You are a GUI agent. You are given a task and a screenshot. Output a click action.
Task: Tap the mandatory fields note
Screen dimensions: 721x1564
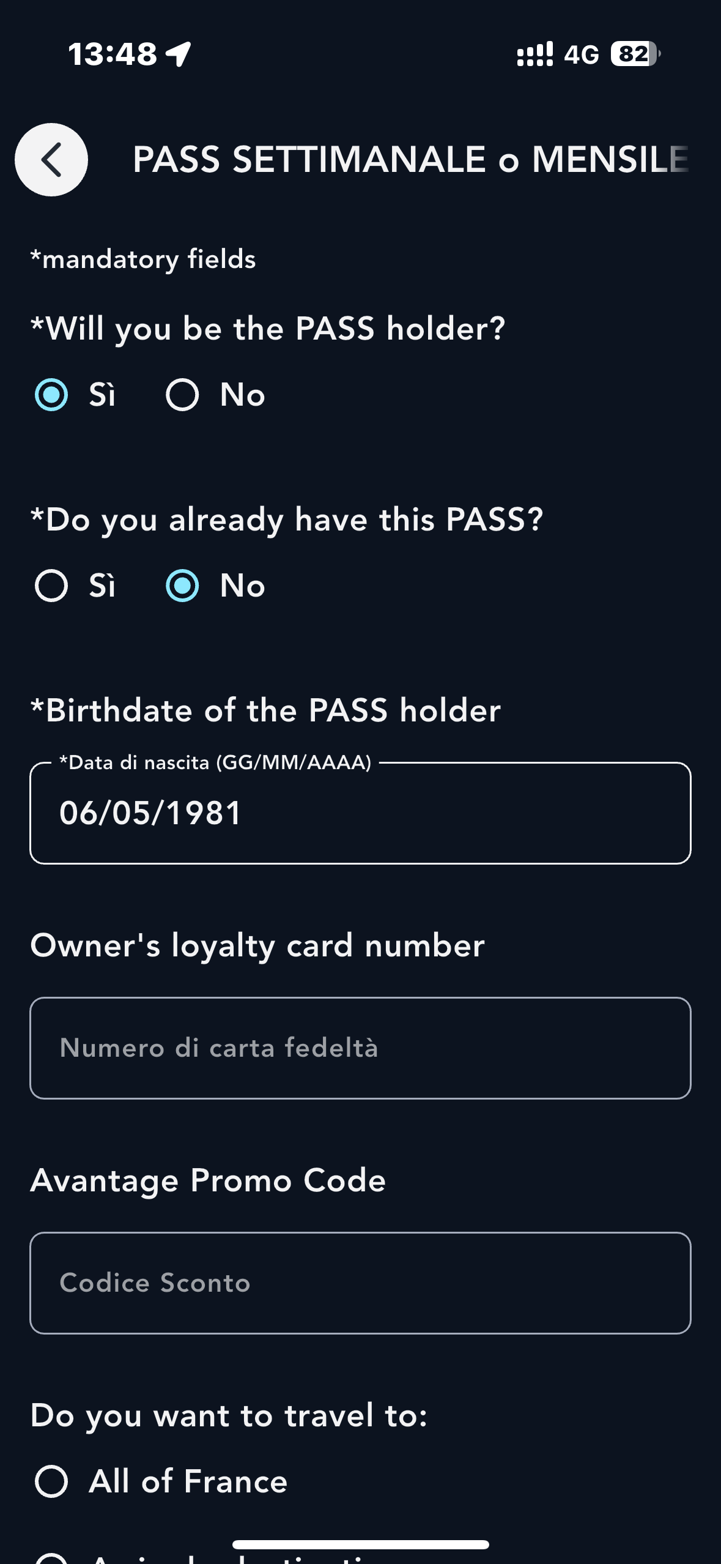(x=143, y=259)
